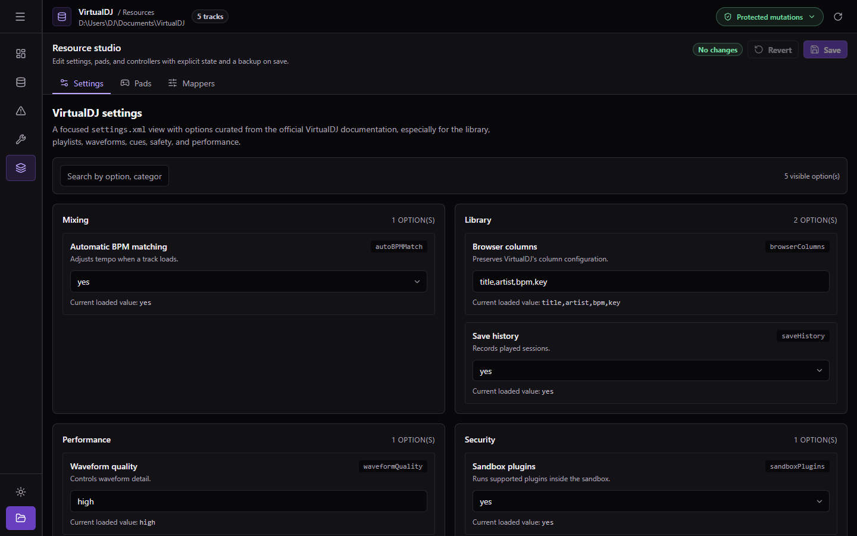857x536 pixels.
Task: Switch to the Mappers tab
Action: [191, 83]
